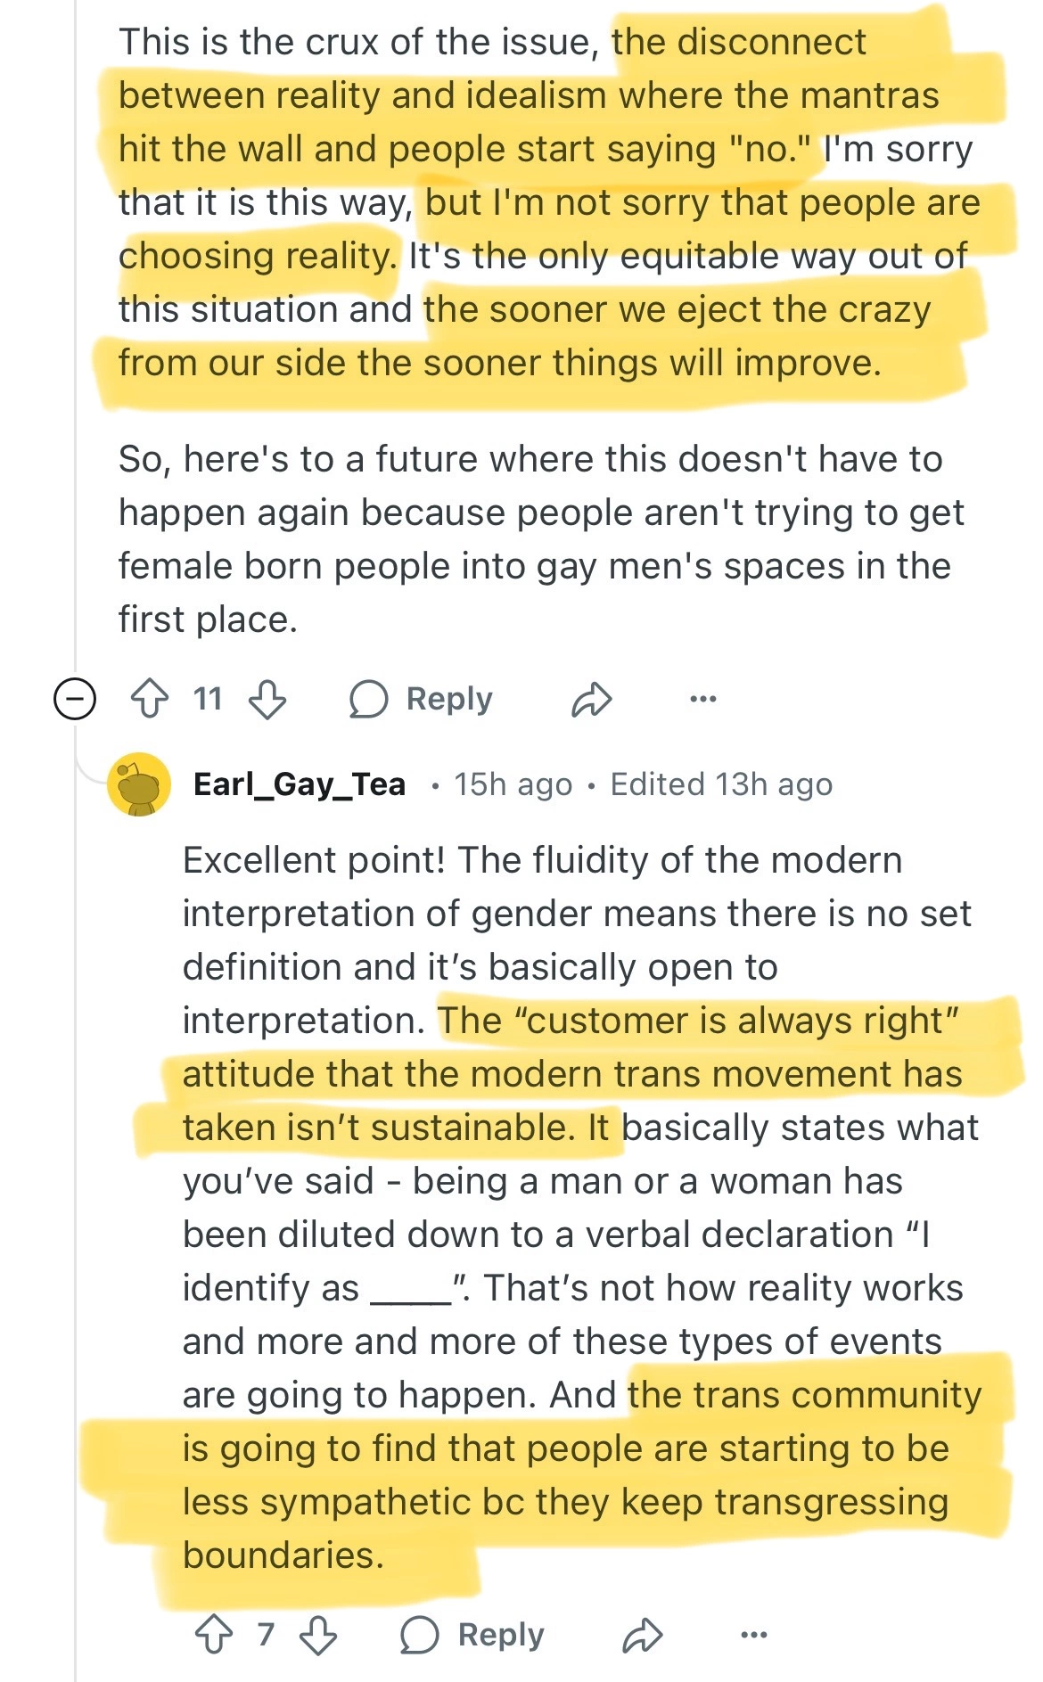Reply to the 11-point comment
Screen dimensions: 1043x1682
coord(421,699)
